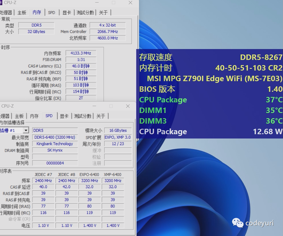Viewport: 283px width, 236px height.
Task: Click the 32.0 CAS latency in XMP-6400 column
Action: [x=113, y=187]
